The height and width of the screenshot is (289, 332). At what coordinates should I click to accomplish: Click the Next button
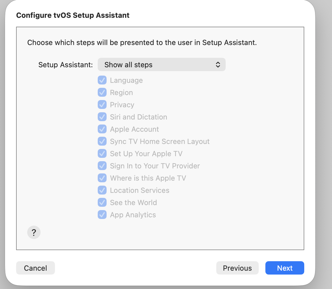point(285,268)
